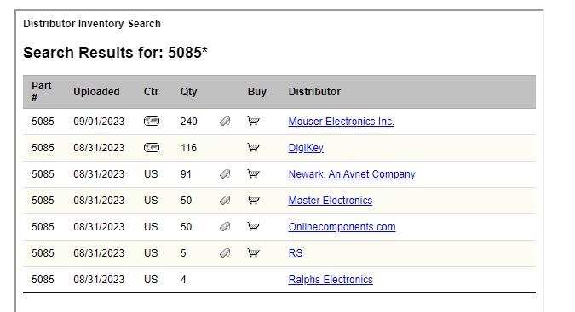Follow the Newark, An Avnet Company link
Image resolution: width=575 pixels, height=312 pixels.
click(352, 174)
